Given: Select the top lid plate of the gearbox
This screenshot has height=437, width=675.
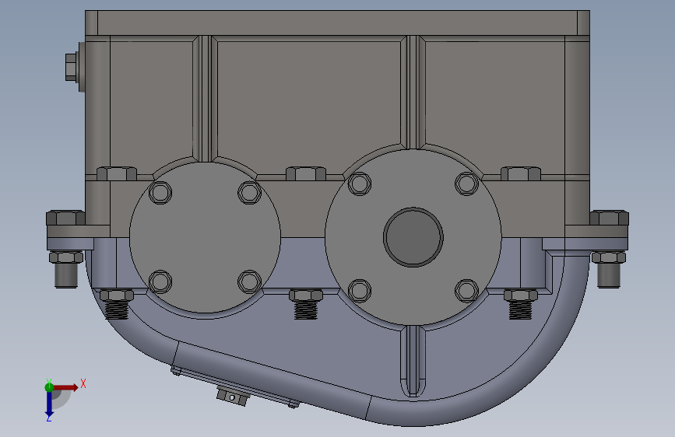Looking at the screenshot, I should 338,23.
